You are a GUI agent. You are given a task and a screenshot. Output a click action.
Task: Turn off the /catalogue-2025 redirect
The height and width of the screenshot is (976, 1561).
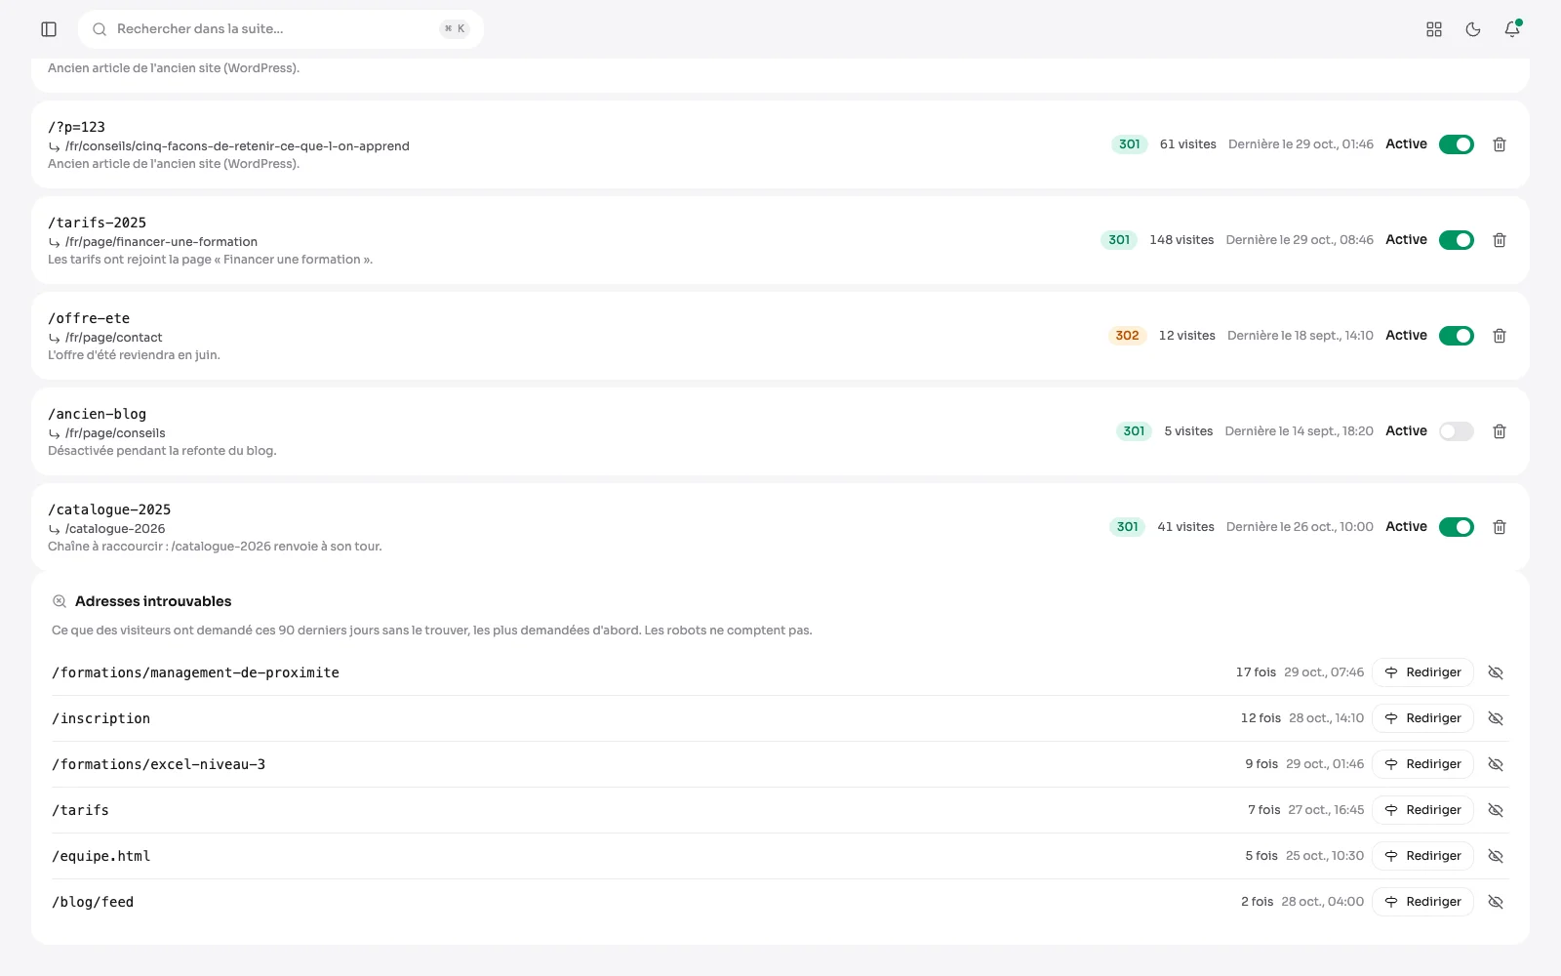[1457, 527]
